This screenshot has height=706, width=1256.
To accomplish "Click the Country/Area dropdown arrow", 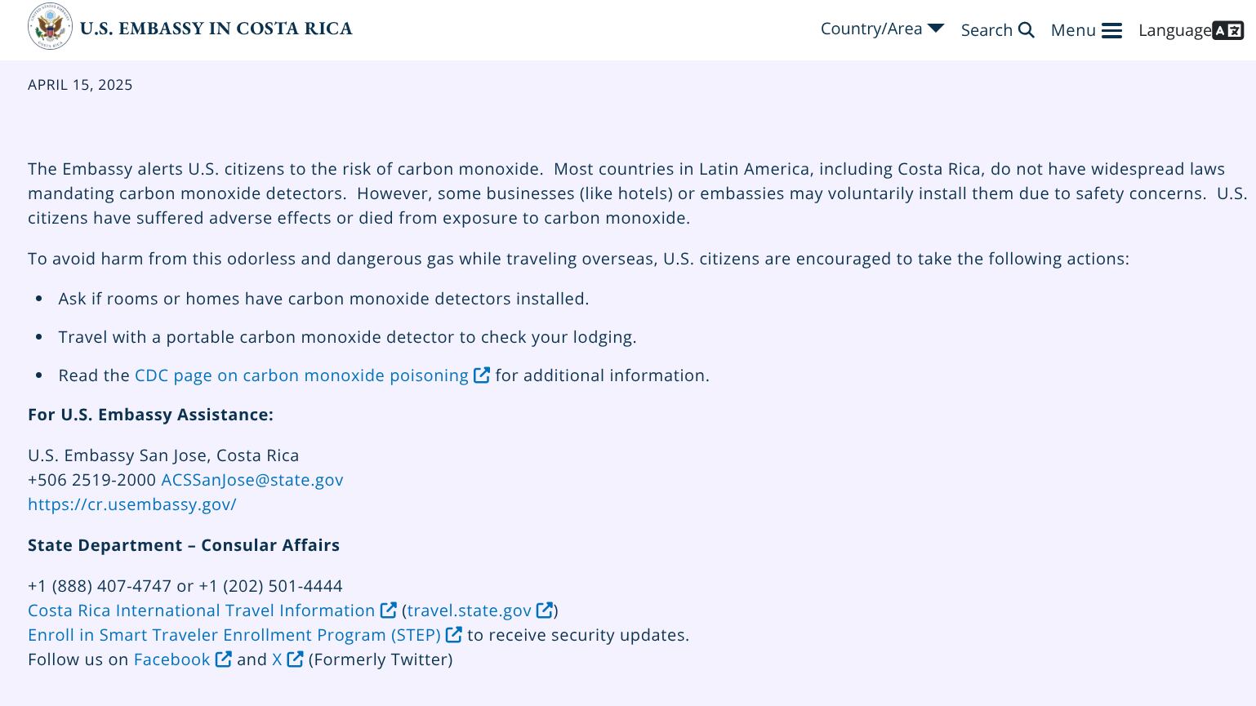I will (936, 29).
